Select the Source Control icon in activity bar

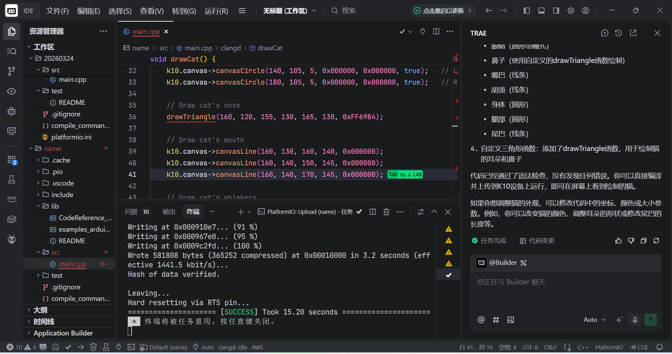11,71
